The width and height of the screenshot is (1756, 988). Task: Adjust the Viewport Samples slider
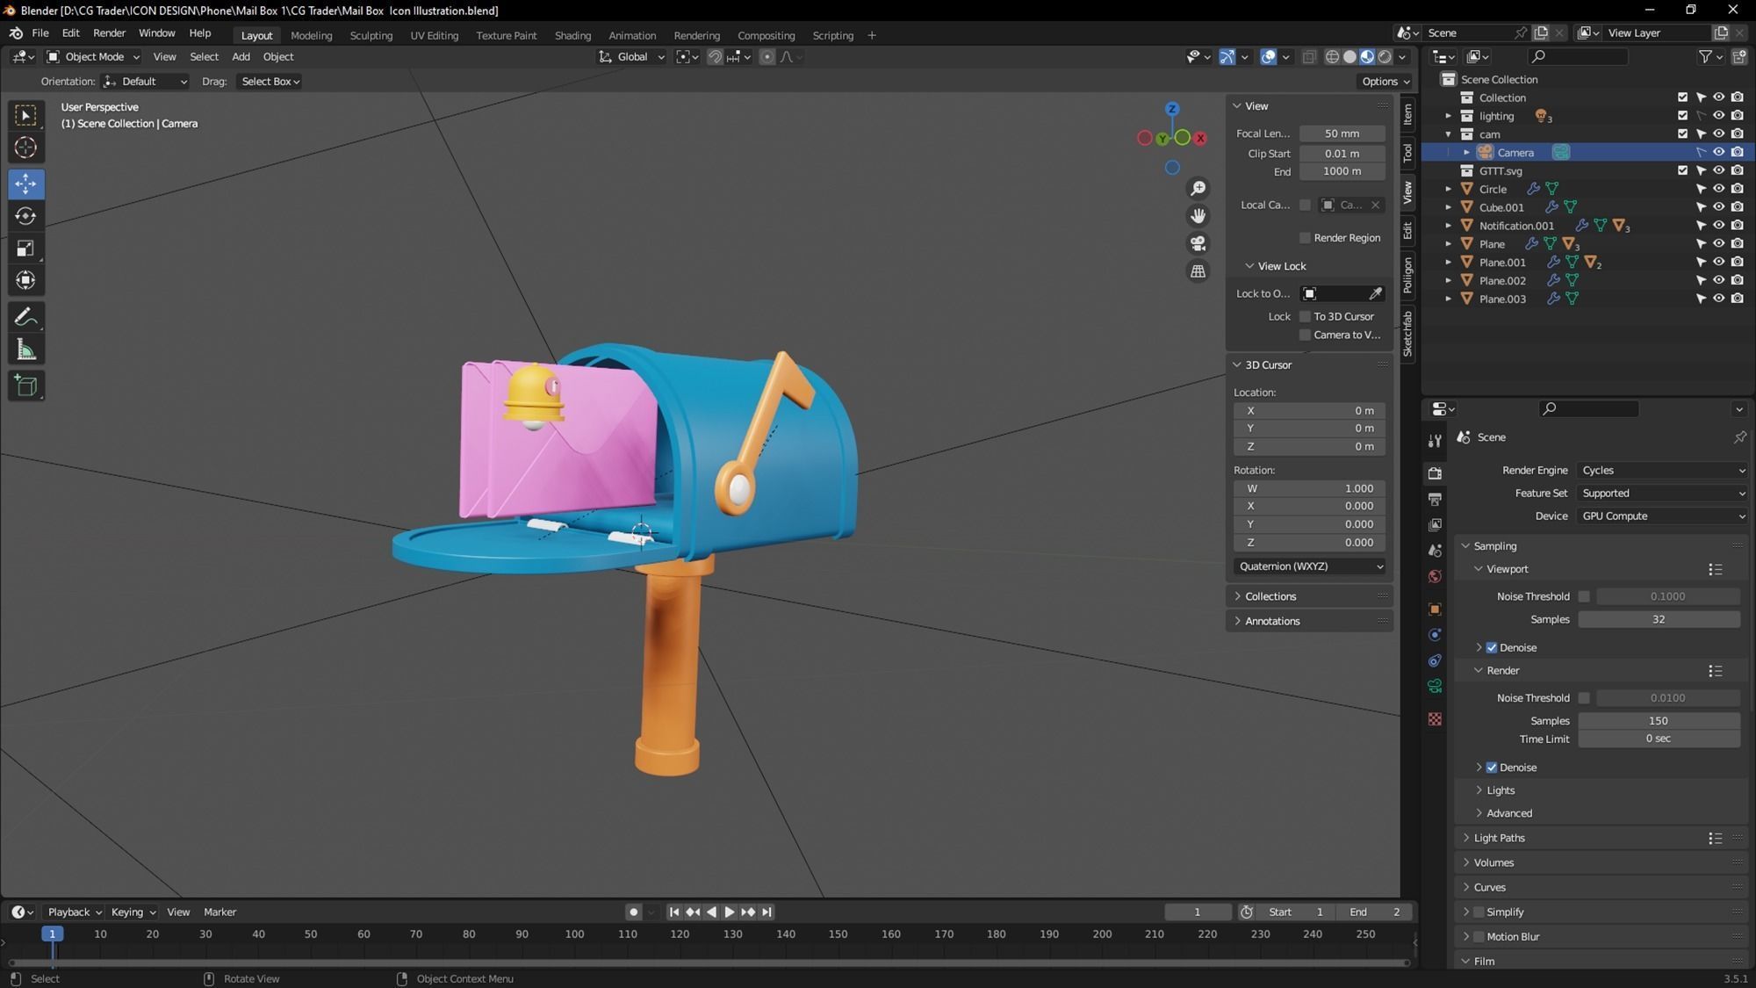point(1659,620)
